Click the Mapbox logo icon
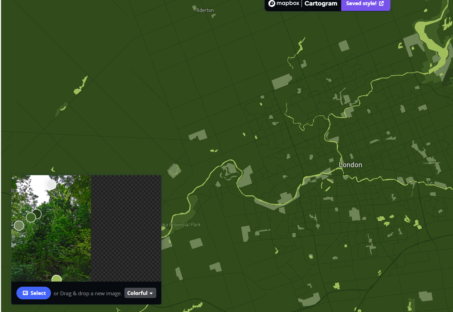Screen dimensions: 453x312 coord(272,3)
